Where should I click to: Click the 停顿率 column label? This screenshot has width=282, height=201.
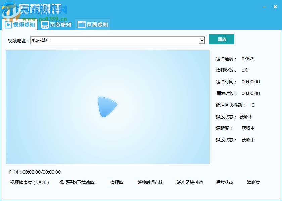pyautogui.click(x=116, y=182)
